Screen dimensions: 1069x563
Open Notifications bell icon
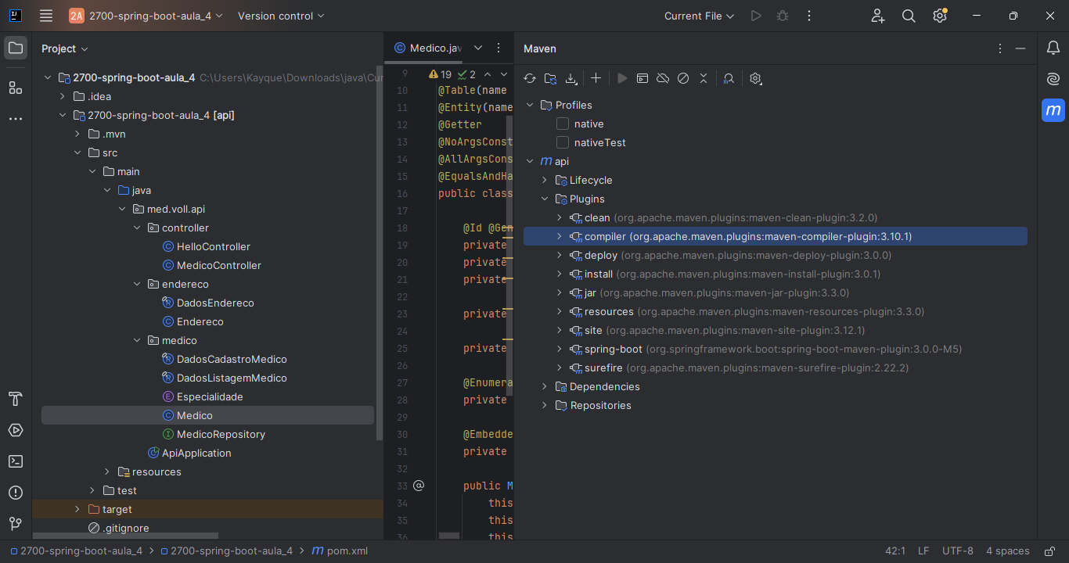point(1053,48)
